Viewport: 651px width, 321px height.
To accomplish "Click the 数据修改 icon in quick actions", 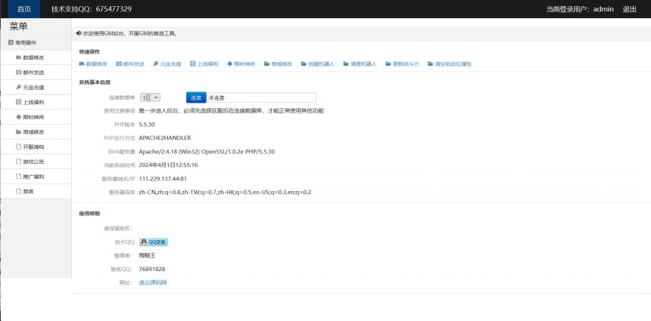I will click(82, 64).
